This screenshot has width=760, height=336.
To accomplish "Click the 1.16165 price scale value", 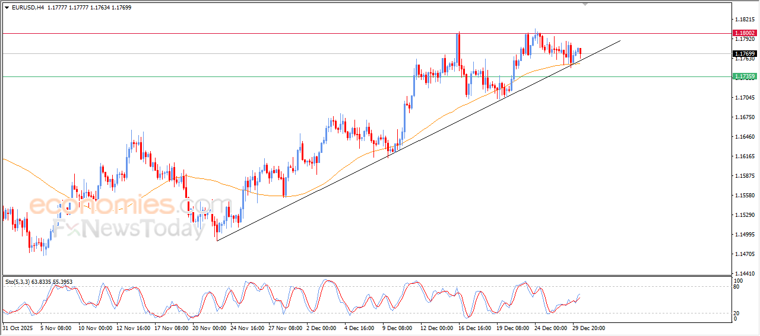I will (744, 156).
